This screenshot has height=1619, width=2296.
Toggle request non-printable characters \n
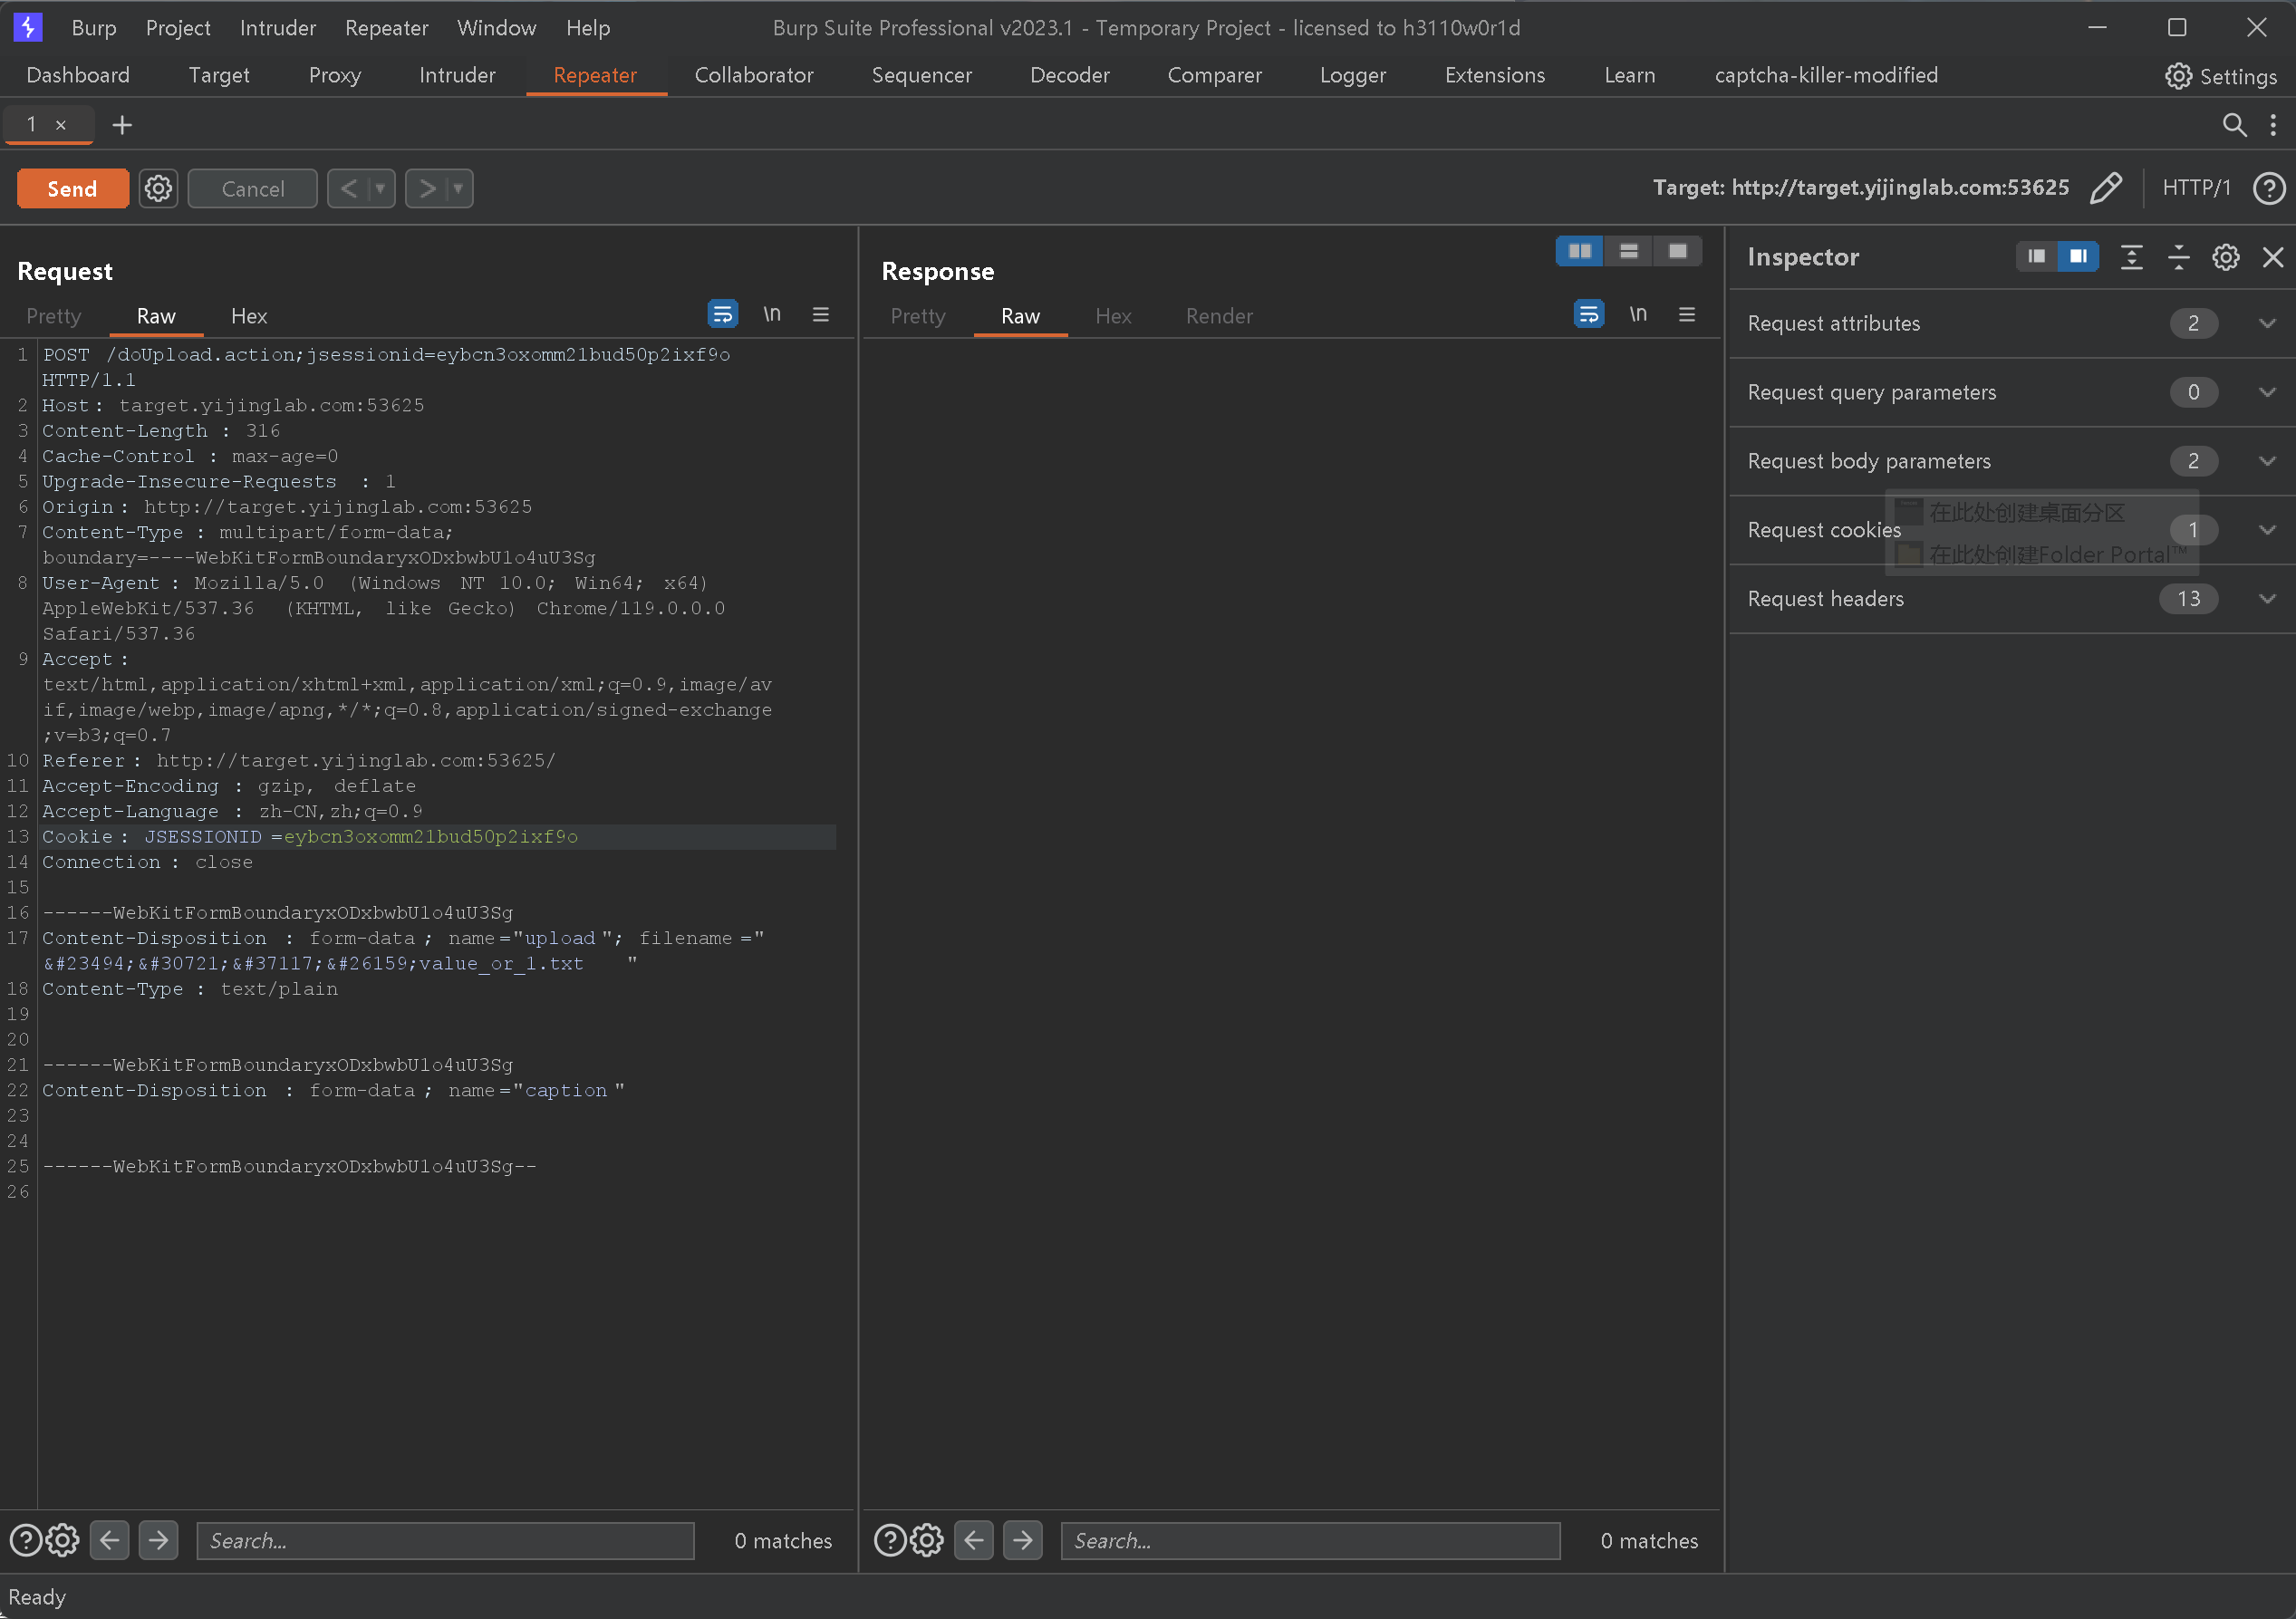click(771, 314)
